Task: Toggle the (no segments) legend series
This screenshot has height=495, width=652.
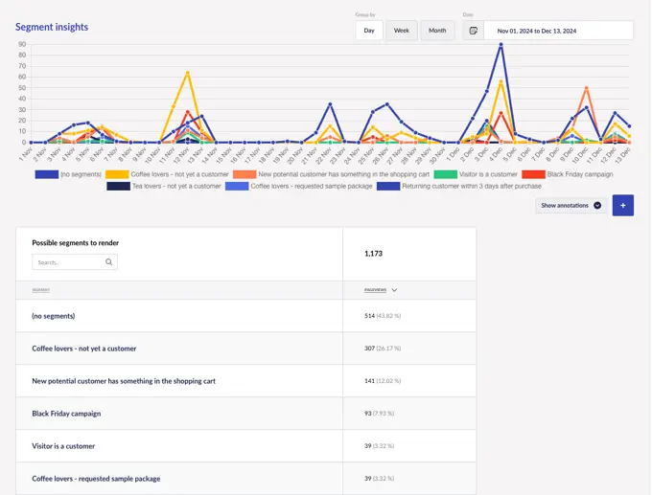Action: (x=47, y=174)
